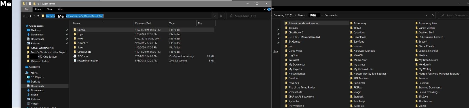Refresh the Documents window
Screen dimensions: 469x108
point(433,15)
